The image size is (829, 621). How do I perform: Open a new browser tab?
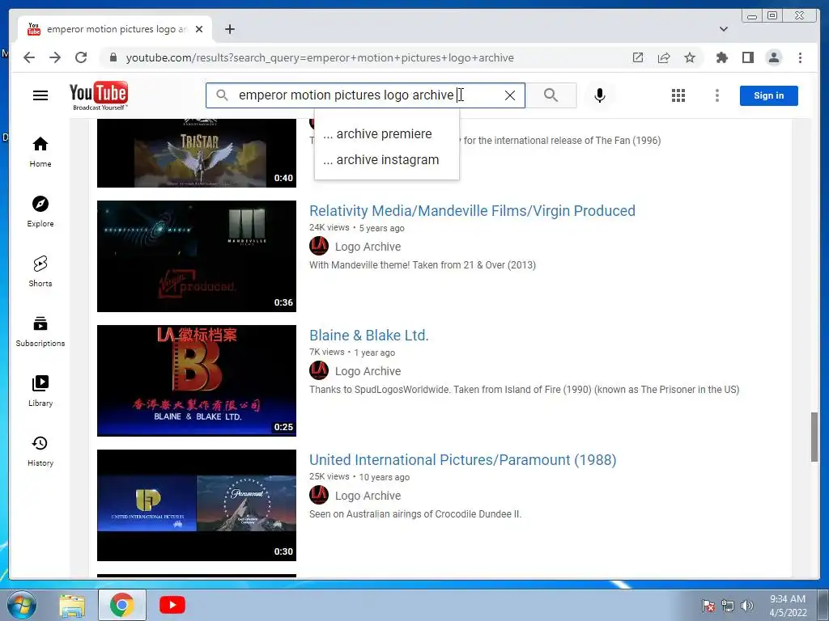click(x=229, y=29)
